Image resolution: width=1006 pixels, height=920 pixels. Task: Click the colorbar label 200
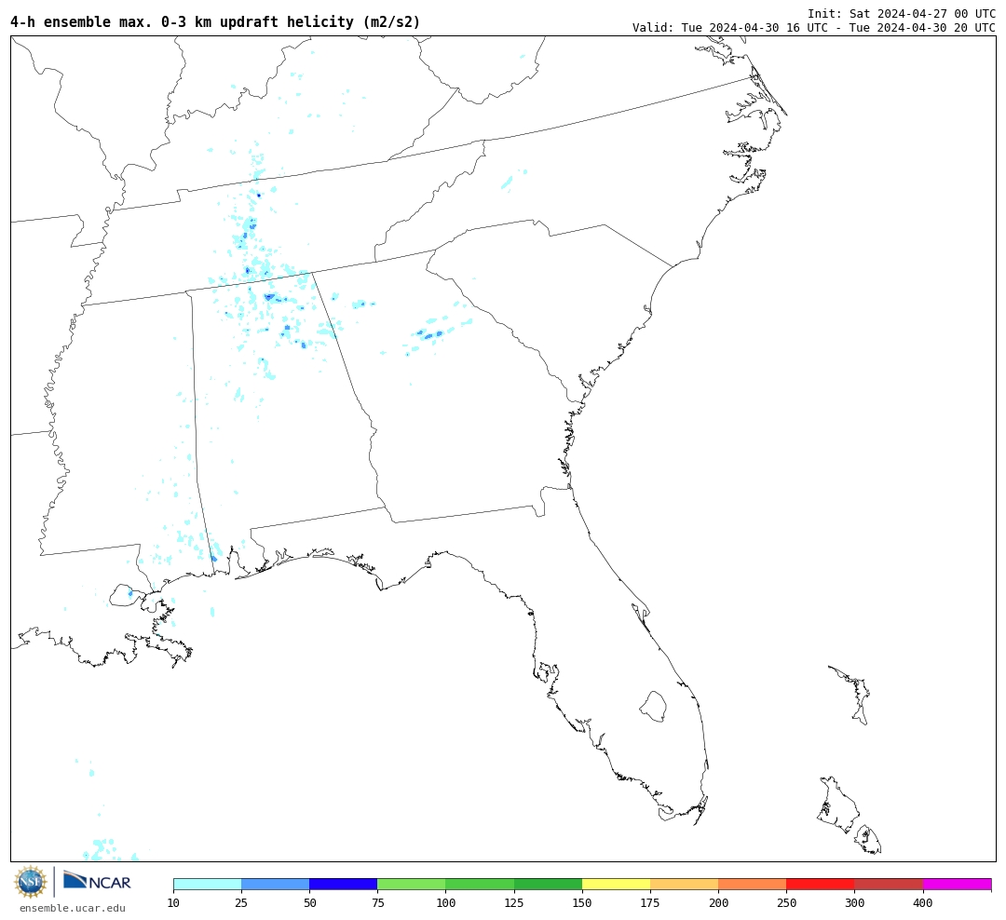coord(718,903)
